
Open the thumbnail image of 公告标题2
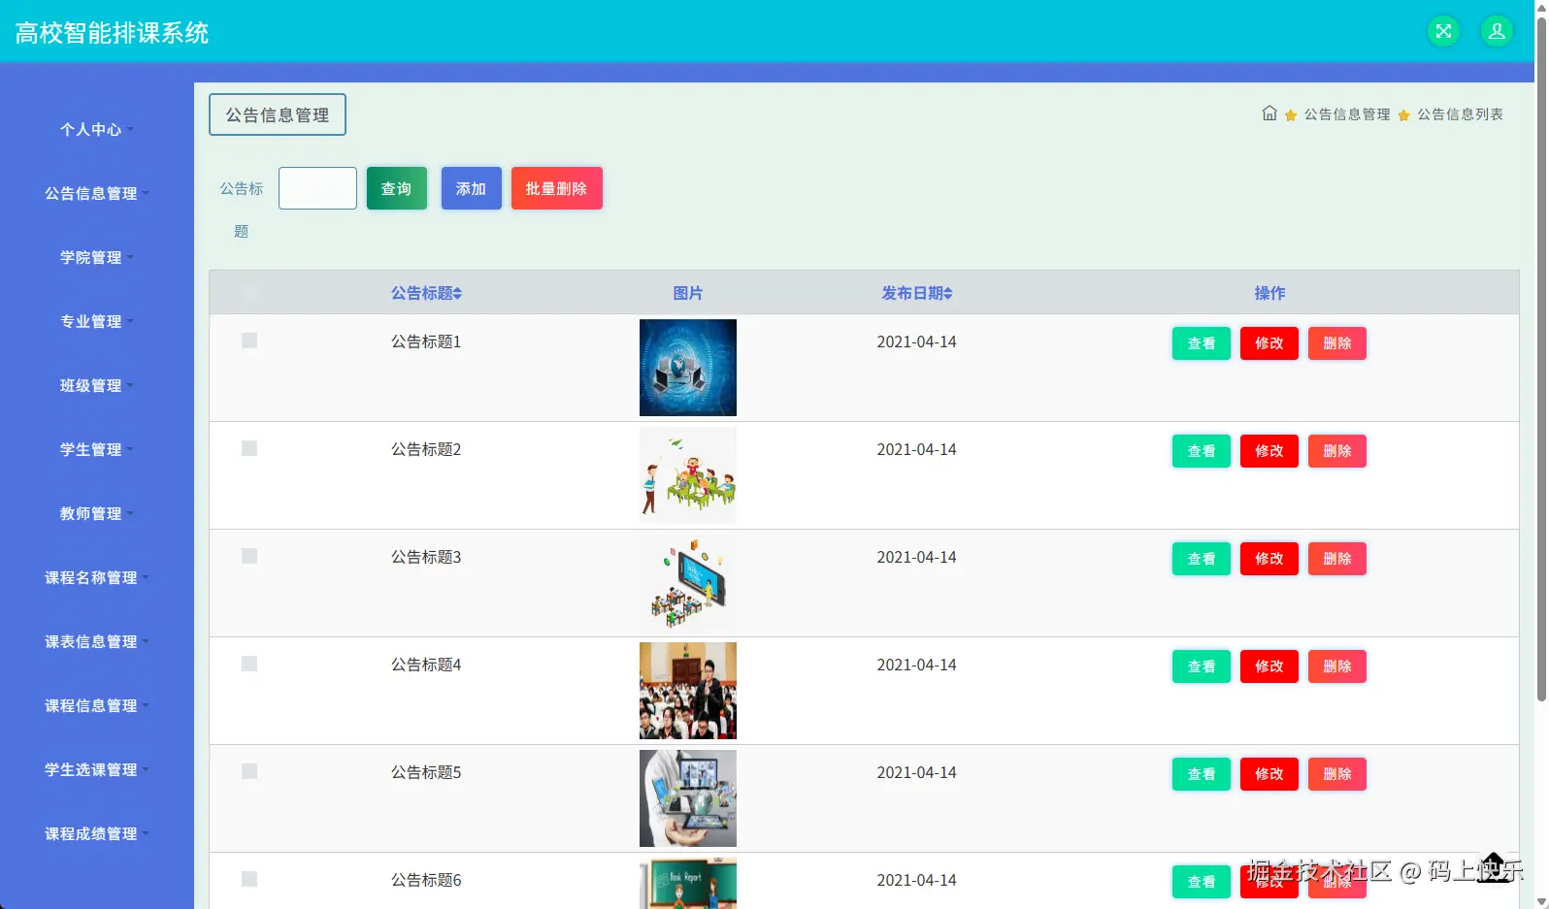(687, 475)
